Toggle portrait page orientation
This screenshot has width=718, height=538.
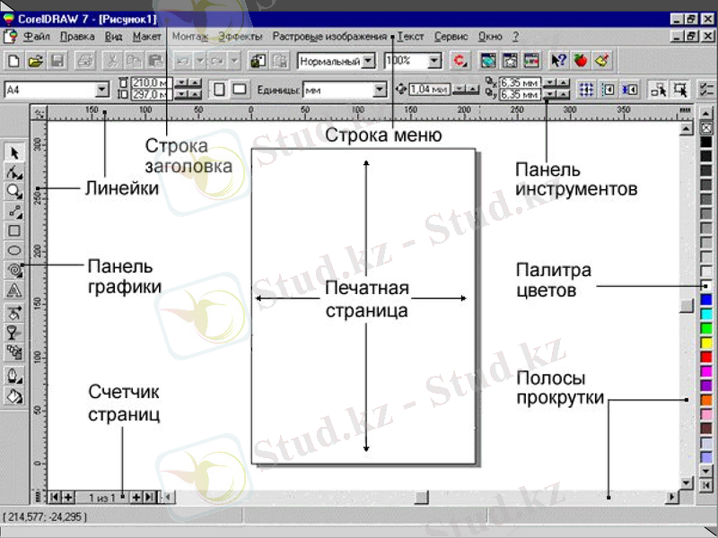(x=219, y=90)
